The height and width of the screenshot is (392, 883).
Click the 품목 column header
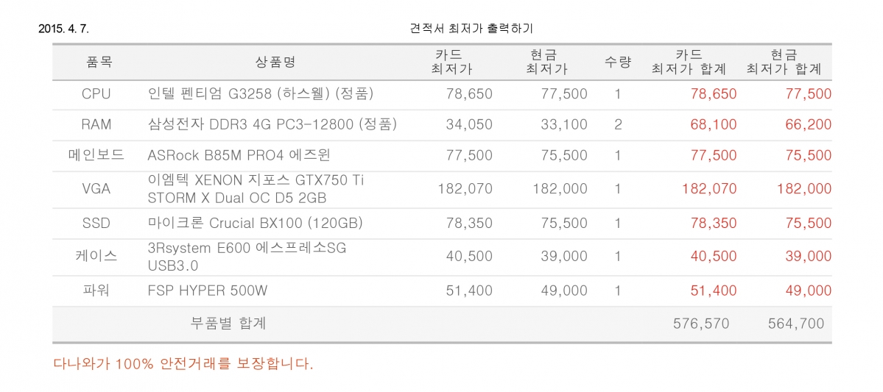tap(99, 62)
